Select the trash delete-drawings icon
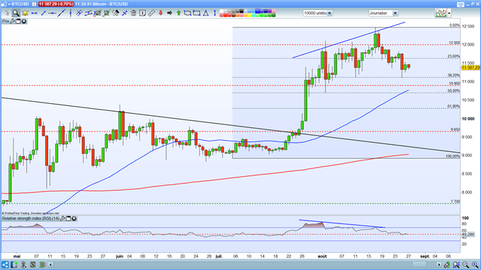Image resolution: width=481 pixels, height=270 pixels. coord(134,13)
